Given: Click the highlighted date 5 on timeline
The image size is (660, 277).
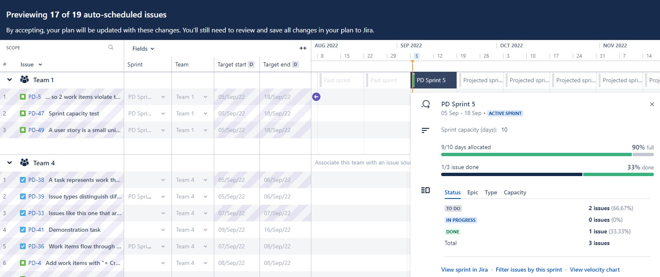Looking at the screenshot, I should click(417, 56).
